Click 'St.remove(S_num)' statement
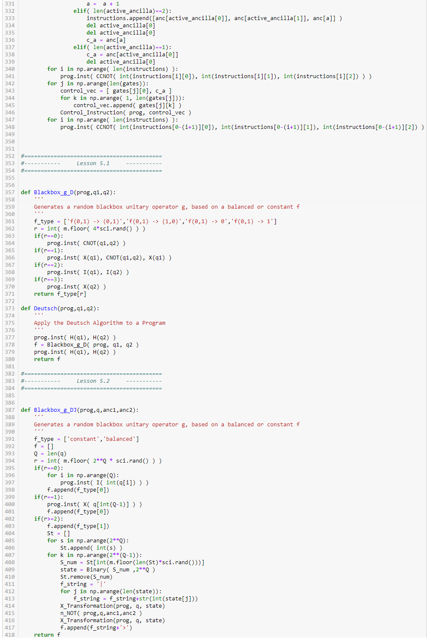428x638 pixels. coord(87,577)
